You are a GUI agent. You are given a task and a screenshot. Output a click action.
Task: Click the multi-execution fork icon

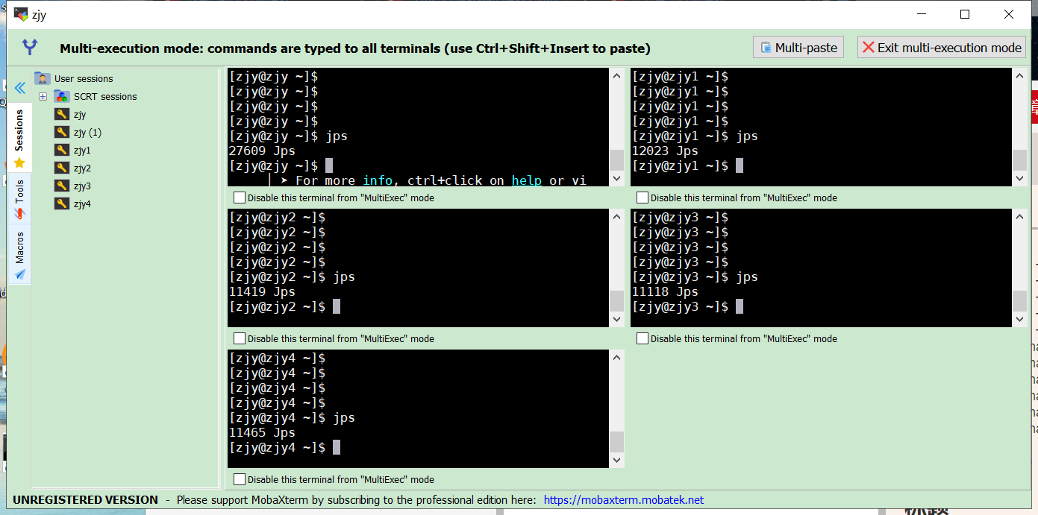coord(29,47)
